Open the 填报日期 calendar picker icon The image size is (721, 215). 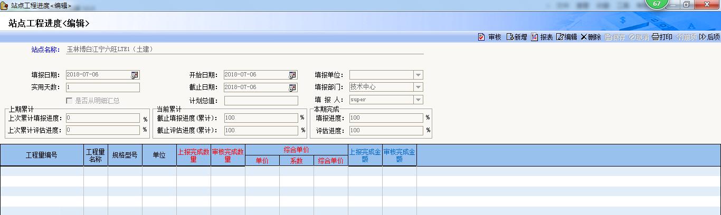(135, 75)
